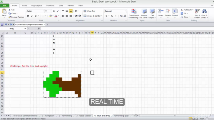Click Merge & Center button
Image resolution: width=214 pixels, height=120 pixels.
click(92, 16)
